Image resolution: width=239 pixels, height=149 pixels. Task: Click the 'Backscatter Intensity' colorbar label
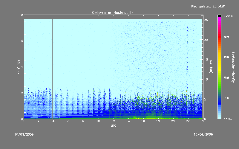pos(233,67)
